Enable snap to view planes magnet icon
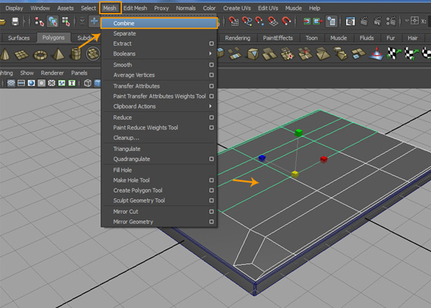 (273, 21)
